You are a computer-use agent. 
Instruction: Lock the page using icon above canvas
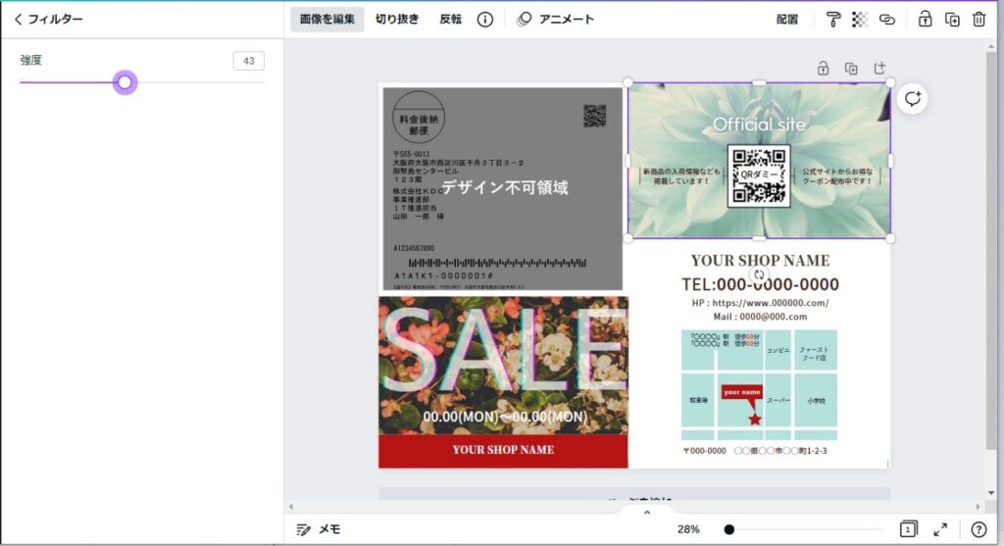pos(823,68)
